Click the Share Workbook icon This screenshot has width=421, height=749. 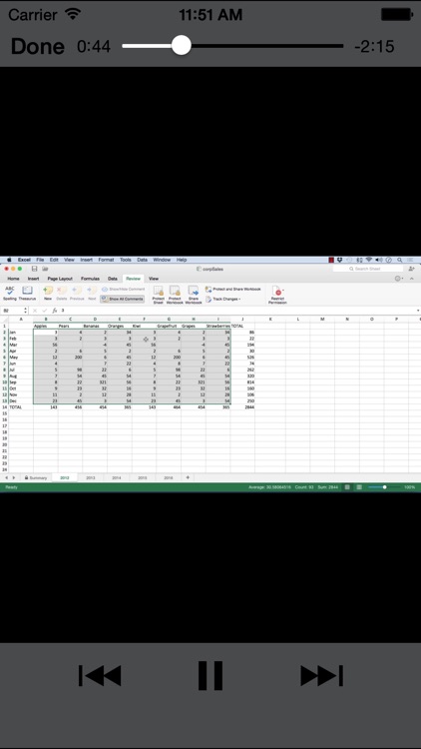tap(194, 295)
